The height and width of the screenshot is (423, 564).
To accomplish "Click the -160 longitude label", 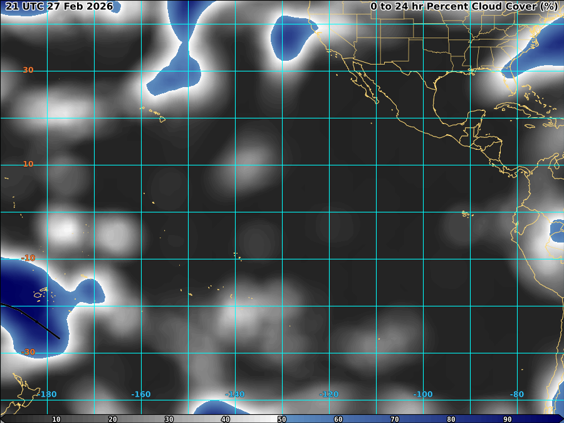I will [x=141, y=394].
